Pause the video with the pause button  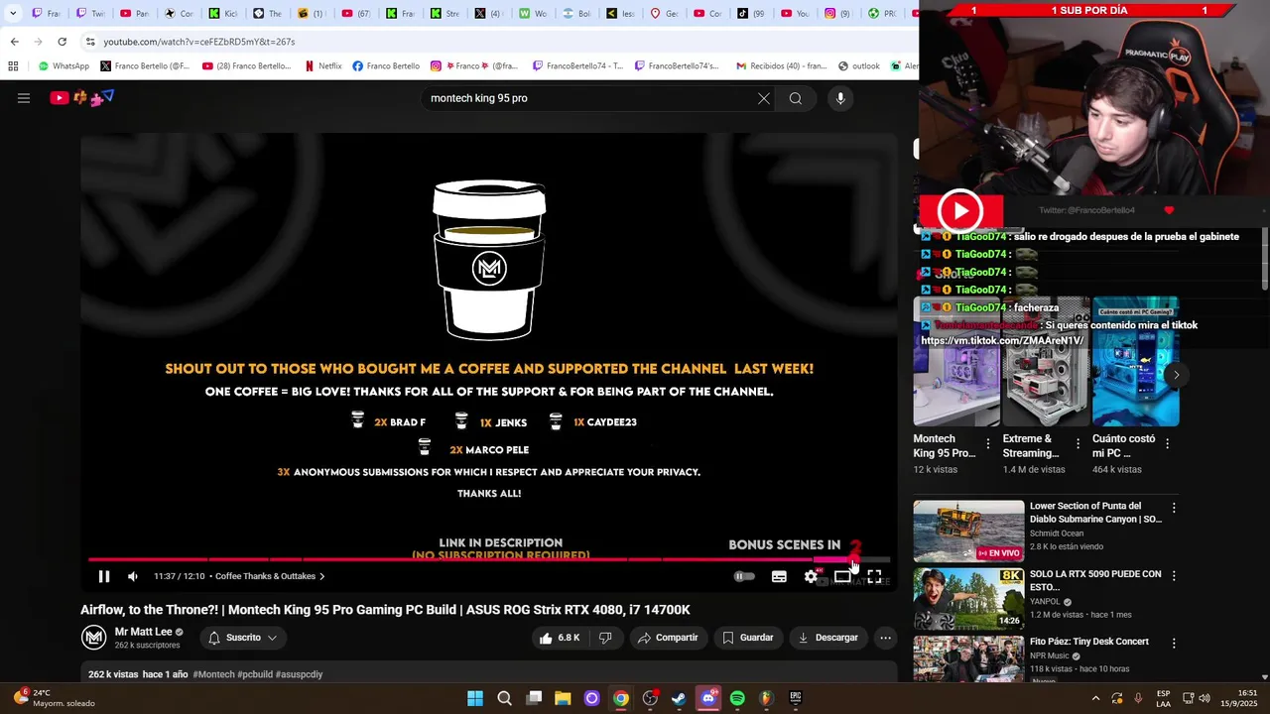104,576
